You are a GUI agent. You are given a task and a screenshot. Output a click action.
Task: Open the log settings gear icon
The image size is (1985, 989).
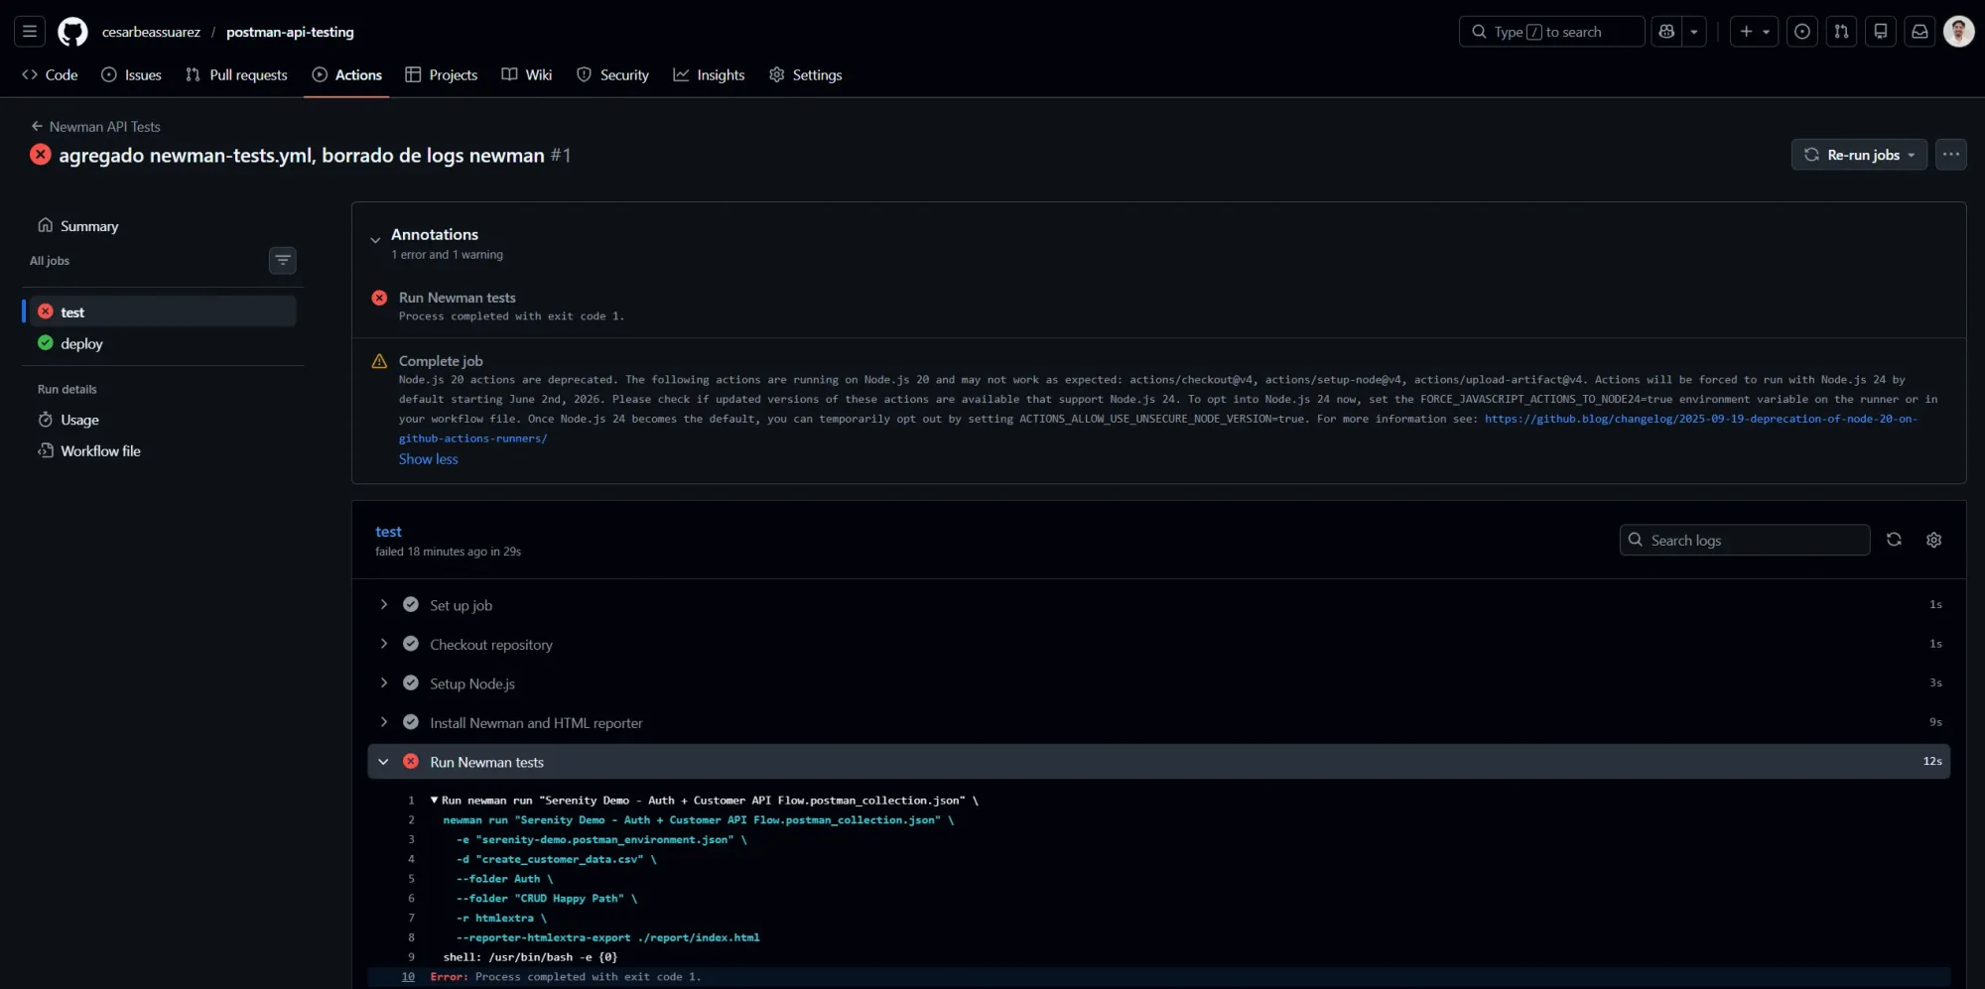click(1932, 540)
